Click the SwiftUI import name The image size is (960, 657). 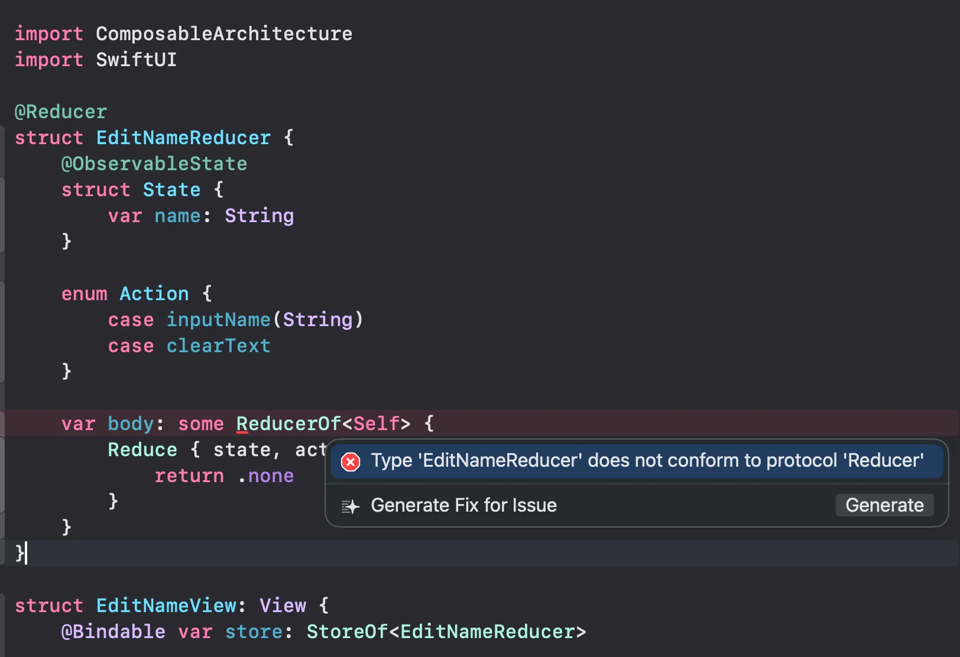[x=136, y=60]
